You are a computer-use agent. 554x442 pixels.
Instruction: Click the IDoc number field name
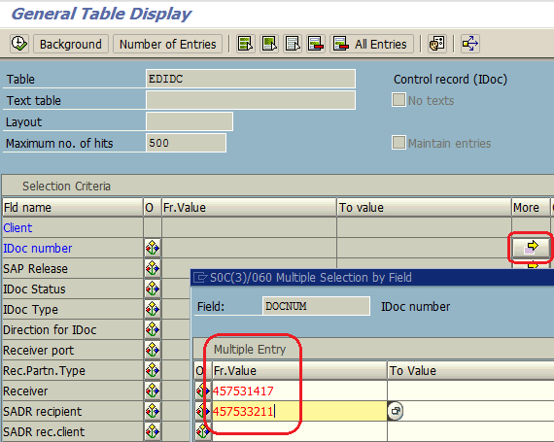click(x=38, y=248)
